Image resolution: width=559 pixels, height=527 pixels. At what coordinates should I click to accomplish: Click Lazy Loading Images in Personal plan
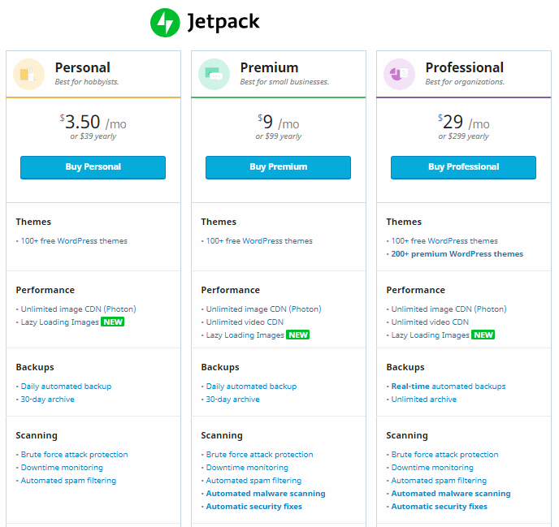[x=60, y=322]
